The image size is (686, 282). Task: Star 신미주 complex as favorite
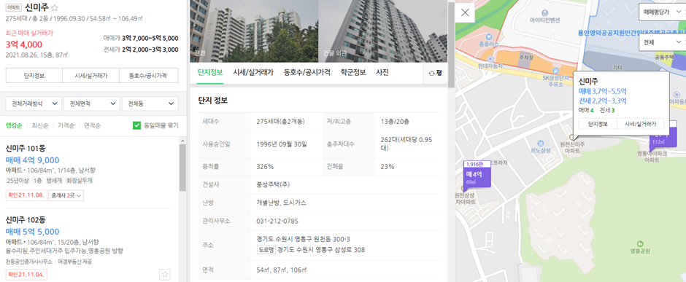55,8
